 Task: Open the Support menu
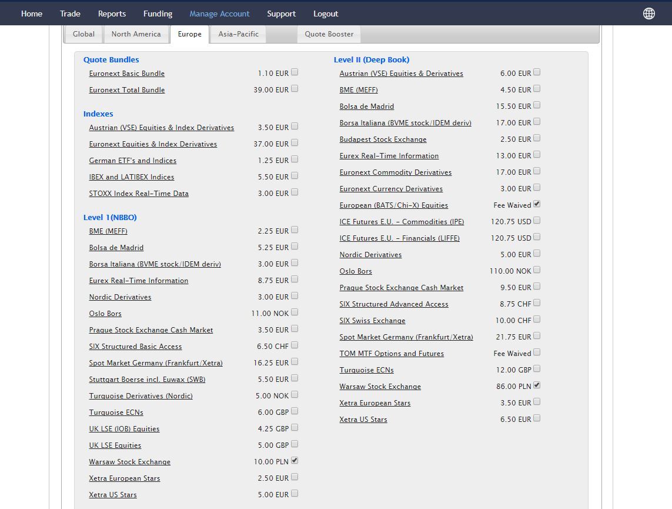(x=281, y=14)
